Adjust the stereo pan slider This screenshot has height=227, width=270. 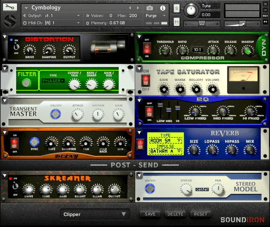(202, 24)
